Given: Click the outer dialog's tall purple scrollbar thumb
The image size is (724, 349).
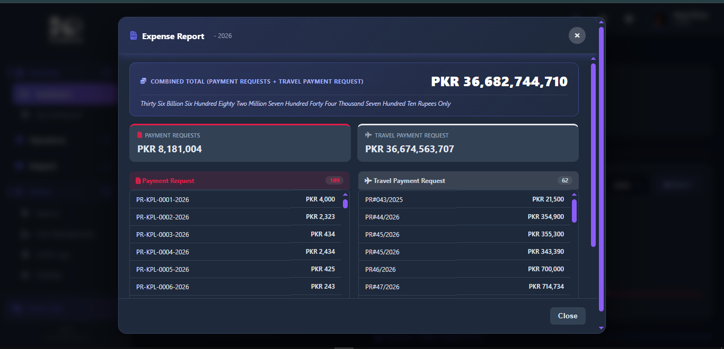Looking at the screenshot, I should [601, 169].
